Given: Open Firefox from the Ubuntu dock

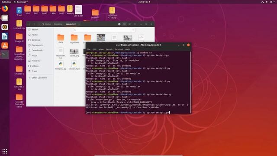Looking at the screenshot, I should (x=5, y=9).
